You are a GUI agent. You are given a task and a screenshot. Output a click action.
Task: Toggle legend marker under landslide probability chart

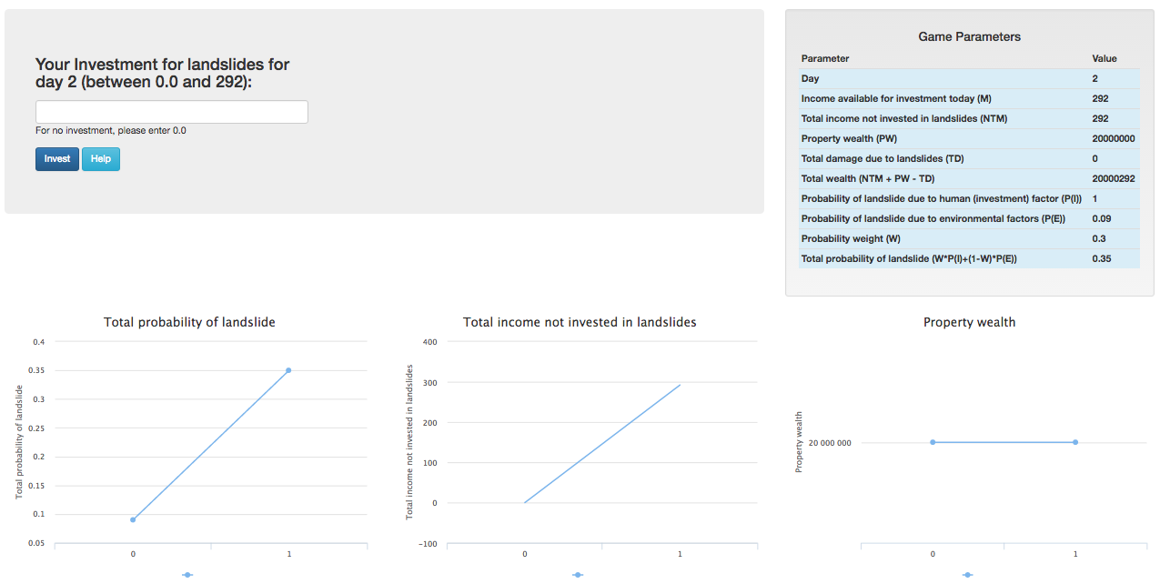[x=187, y=575]
